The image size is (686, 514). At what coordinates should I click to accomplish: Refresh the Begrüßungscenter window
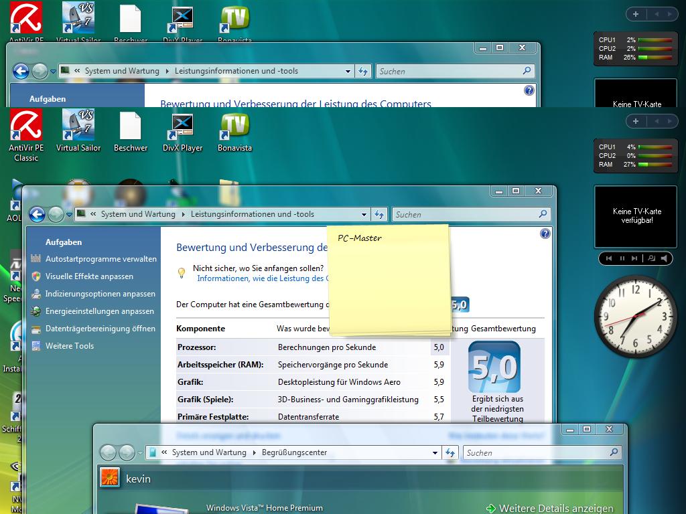click(x=450, y=453)
